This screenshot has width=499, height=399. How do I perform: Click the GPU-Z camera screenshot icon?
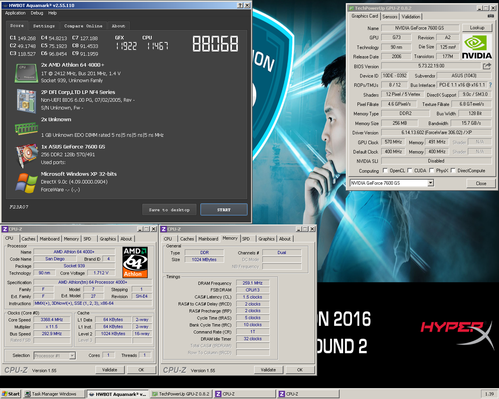click(x=490, y=16)
